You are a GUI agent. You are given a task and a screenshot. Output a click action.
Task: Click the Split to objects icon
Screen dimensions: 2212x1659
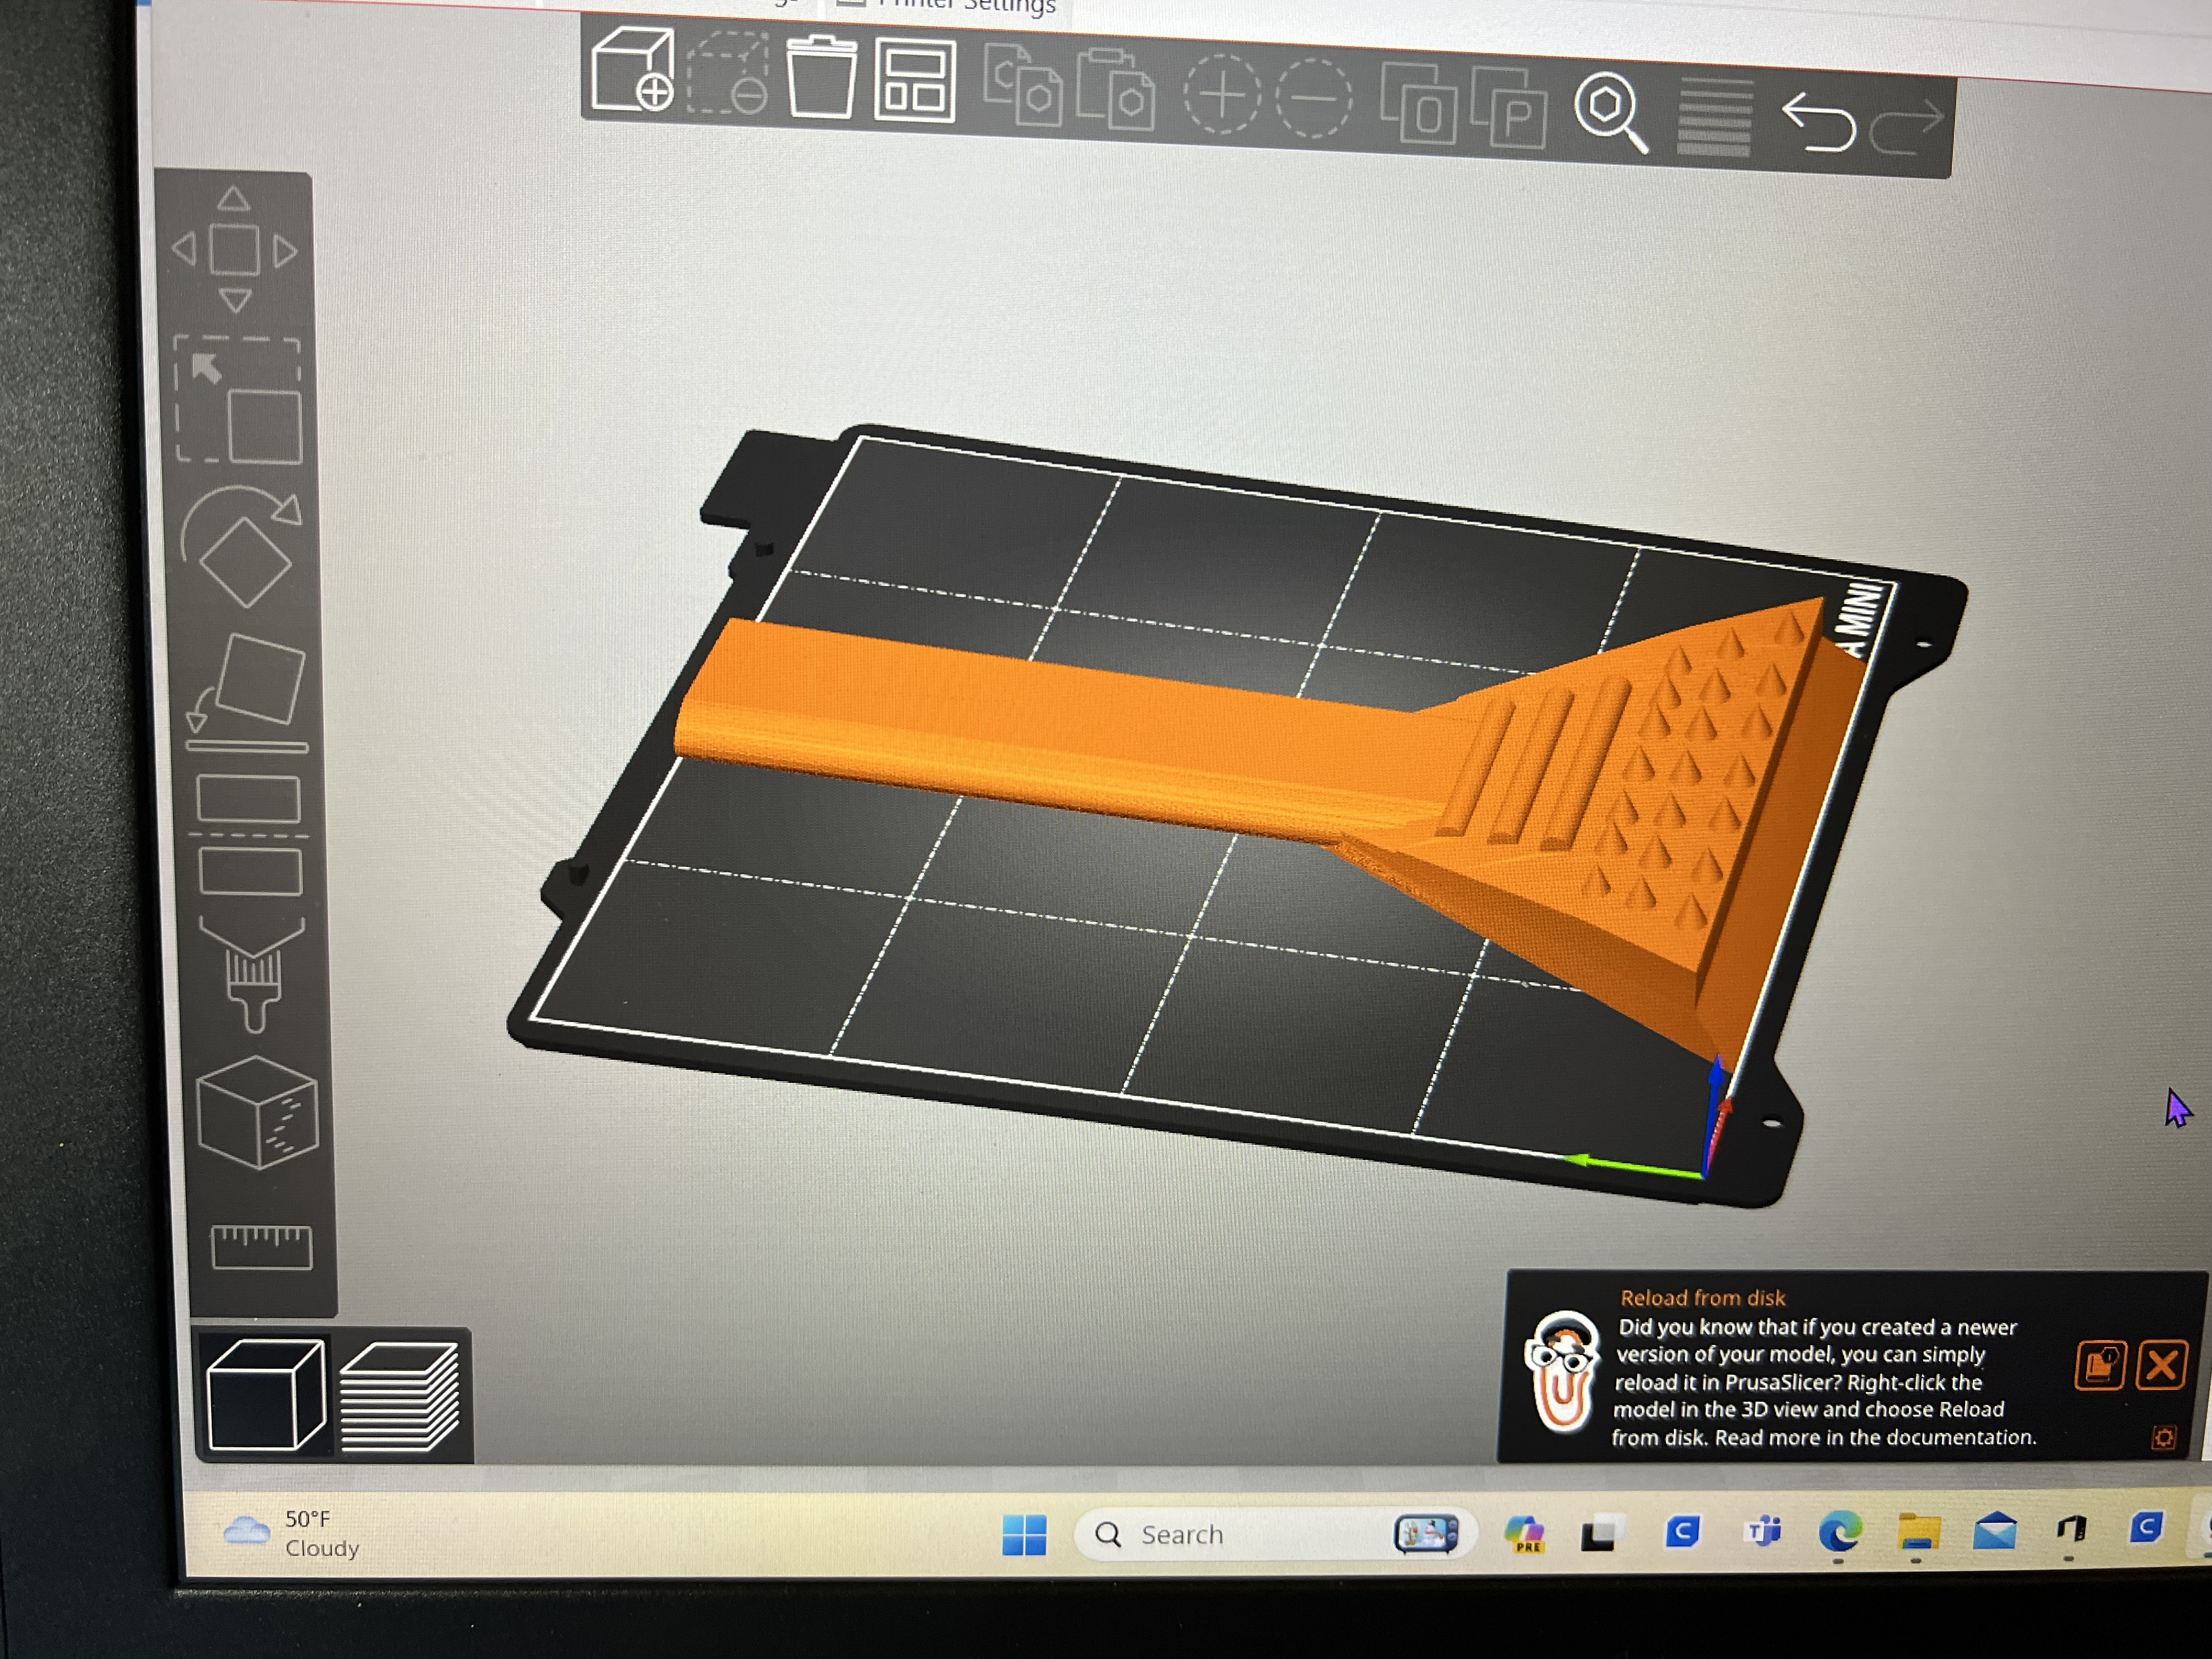pyautogui.click(x=1418, y=103)
